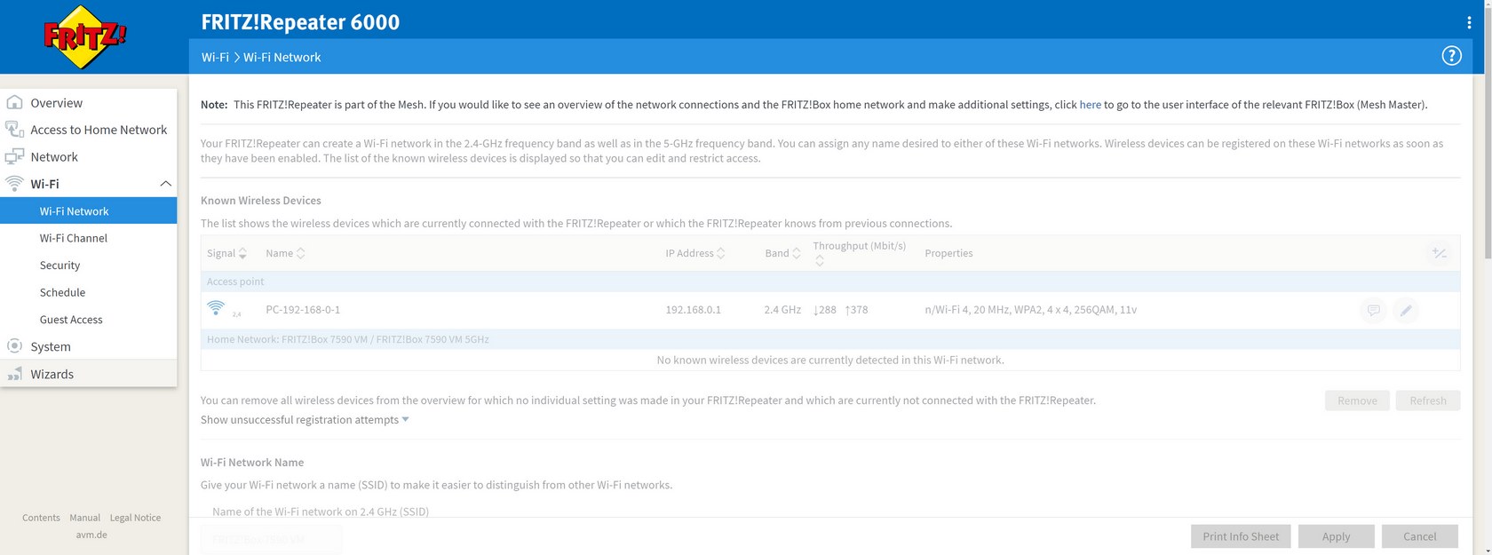Viewport: 1492px width, 555px height.
Task: Click the download throughput value 288
Action: pos(825,310)
